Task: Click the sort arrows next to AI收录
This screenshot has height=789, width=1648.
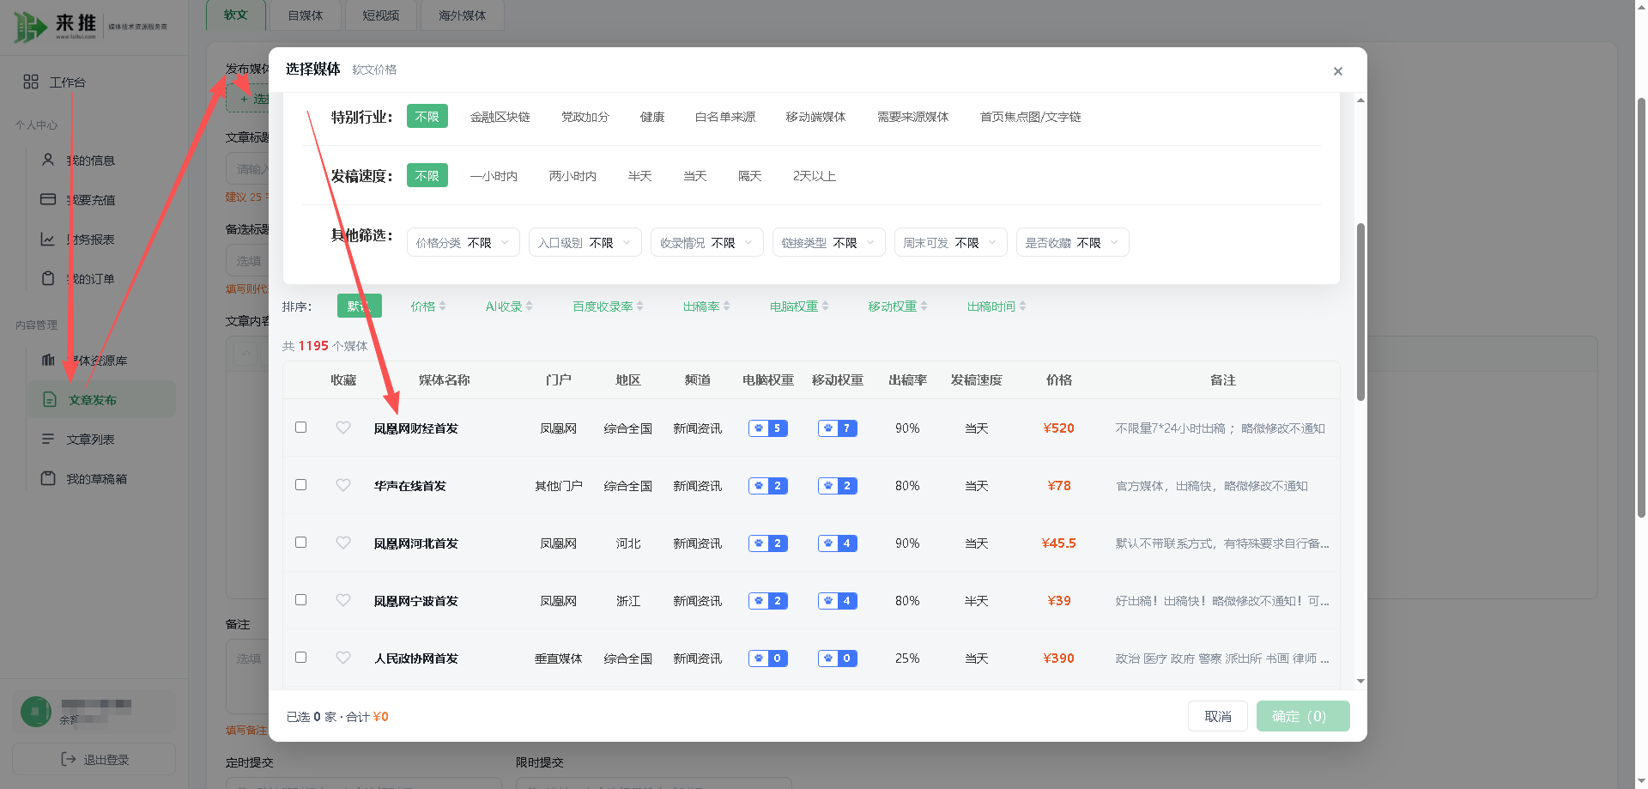Action: pos(529,306)
